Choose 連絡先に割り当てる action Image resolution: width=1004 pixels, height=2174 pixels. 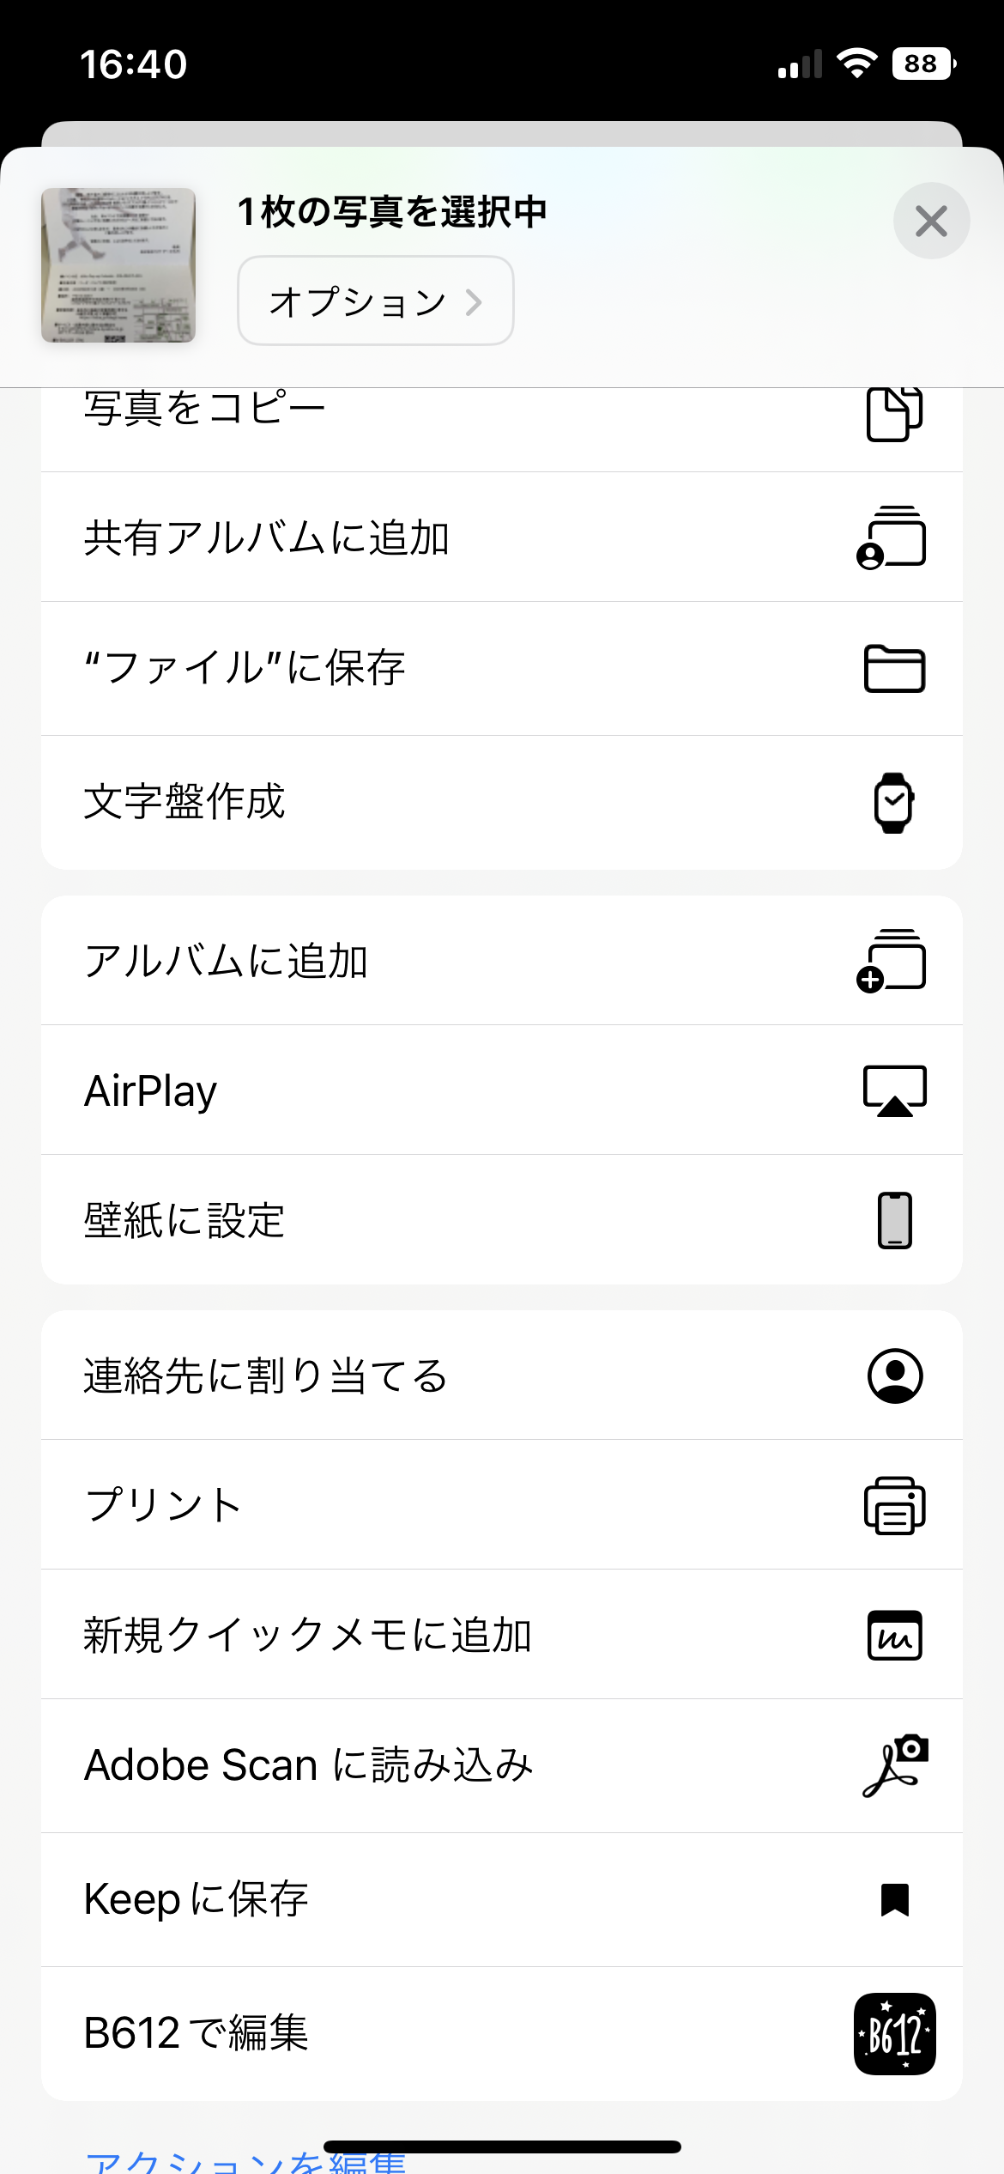click(265, 1375)
